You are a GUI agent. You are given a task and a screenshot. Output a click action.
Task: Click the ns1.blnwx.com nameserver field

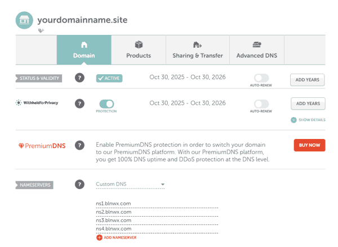pyautogui.click(x=157, y=204)
